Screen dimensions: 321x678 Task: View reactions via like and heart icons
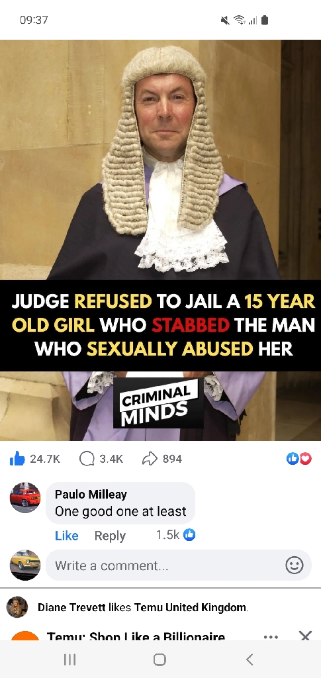pyautogui.click(x=299, y=459)
